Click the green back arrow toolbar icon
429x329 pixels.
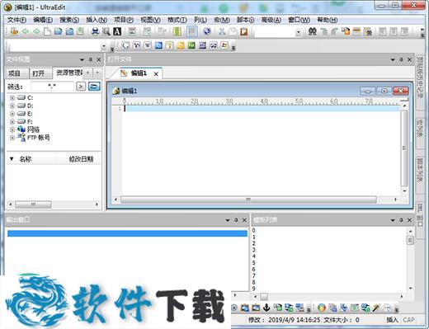point(26,31)
